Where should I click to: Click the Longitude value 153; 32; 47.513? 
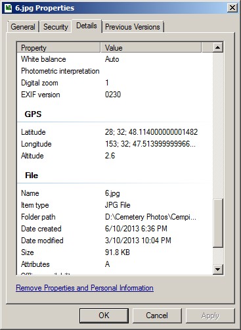coord(150,144)
